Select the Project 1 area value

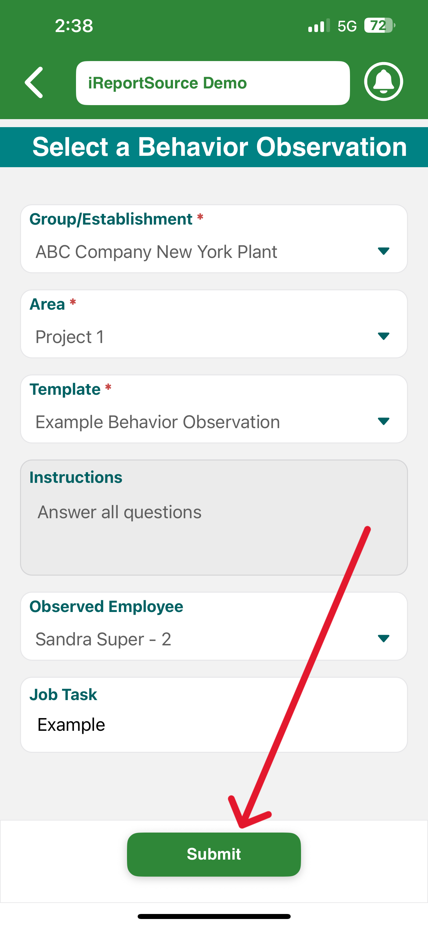214,324
